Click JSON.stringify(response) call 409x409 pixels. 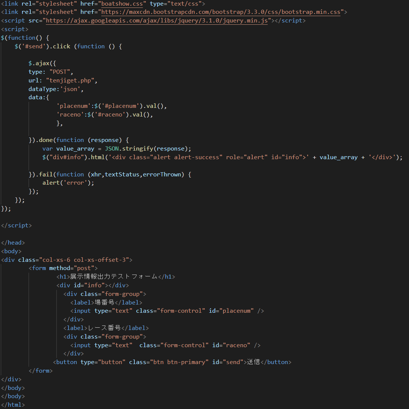(x=146, y=149)
